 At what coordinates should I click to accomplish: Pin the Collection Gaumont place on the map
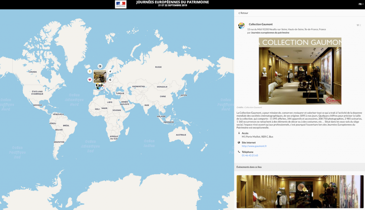[x=89, y=72]
